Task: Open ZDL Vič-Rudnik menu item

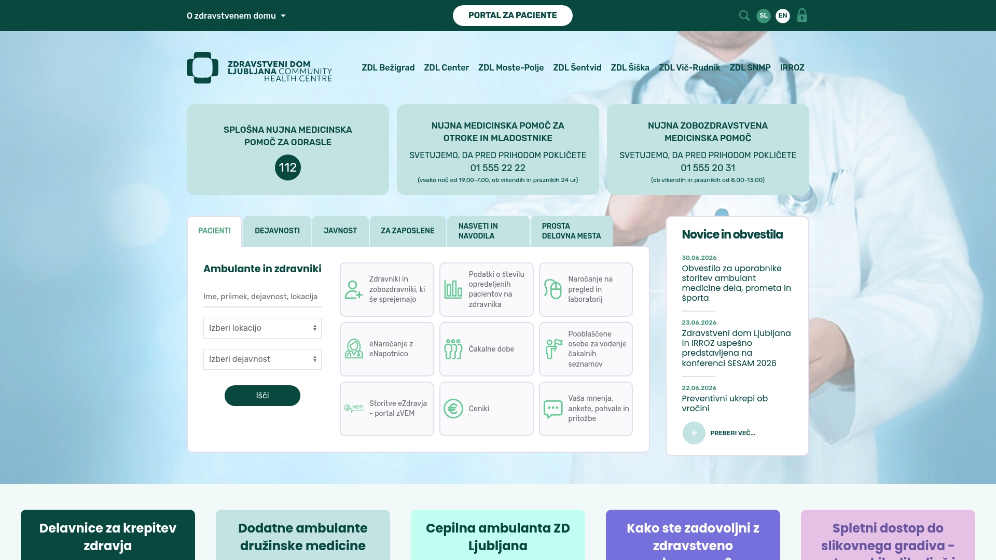Action: click(689, 67)
